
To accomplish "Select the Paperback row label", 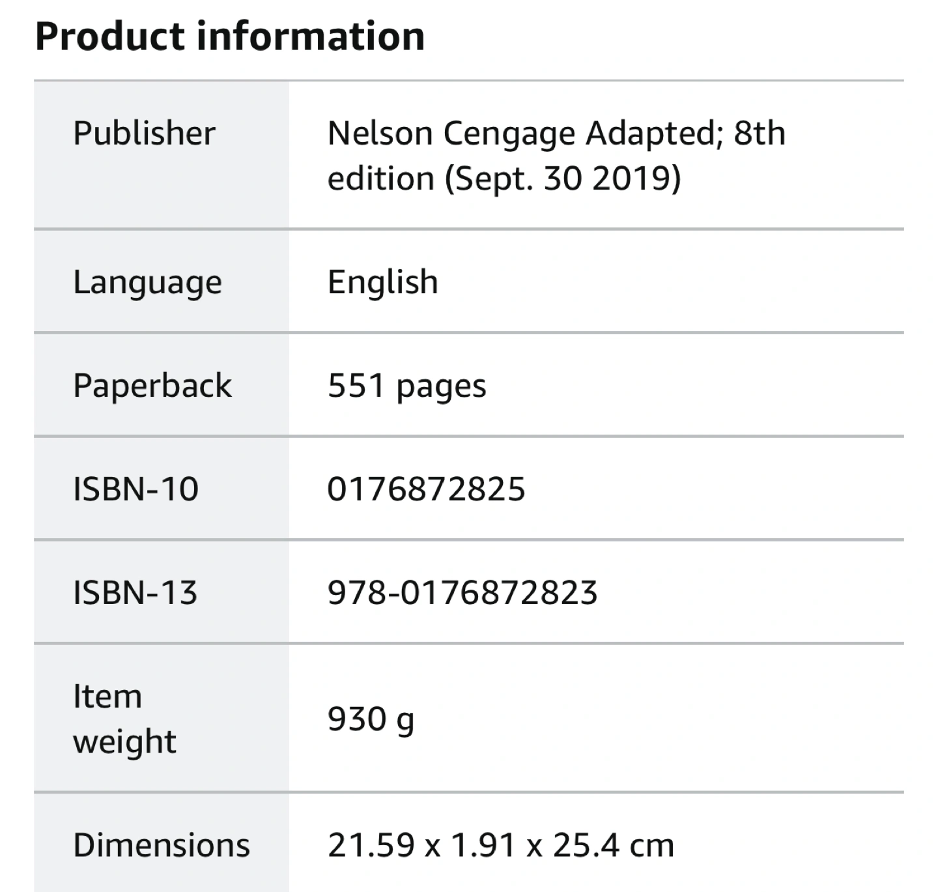I will pos(152,386).
